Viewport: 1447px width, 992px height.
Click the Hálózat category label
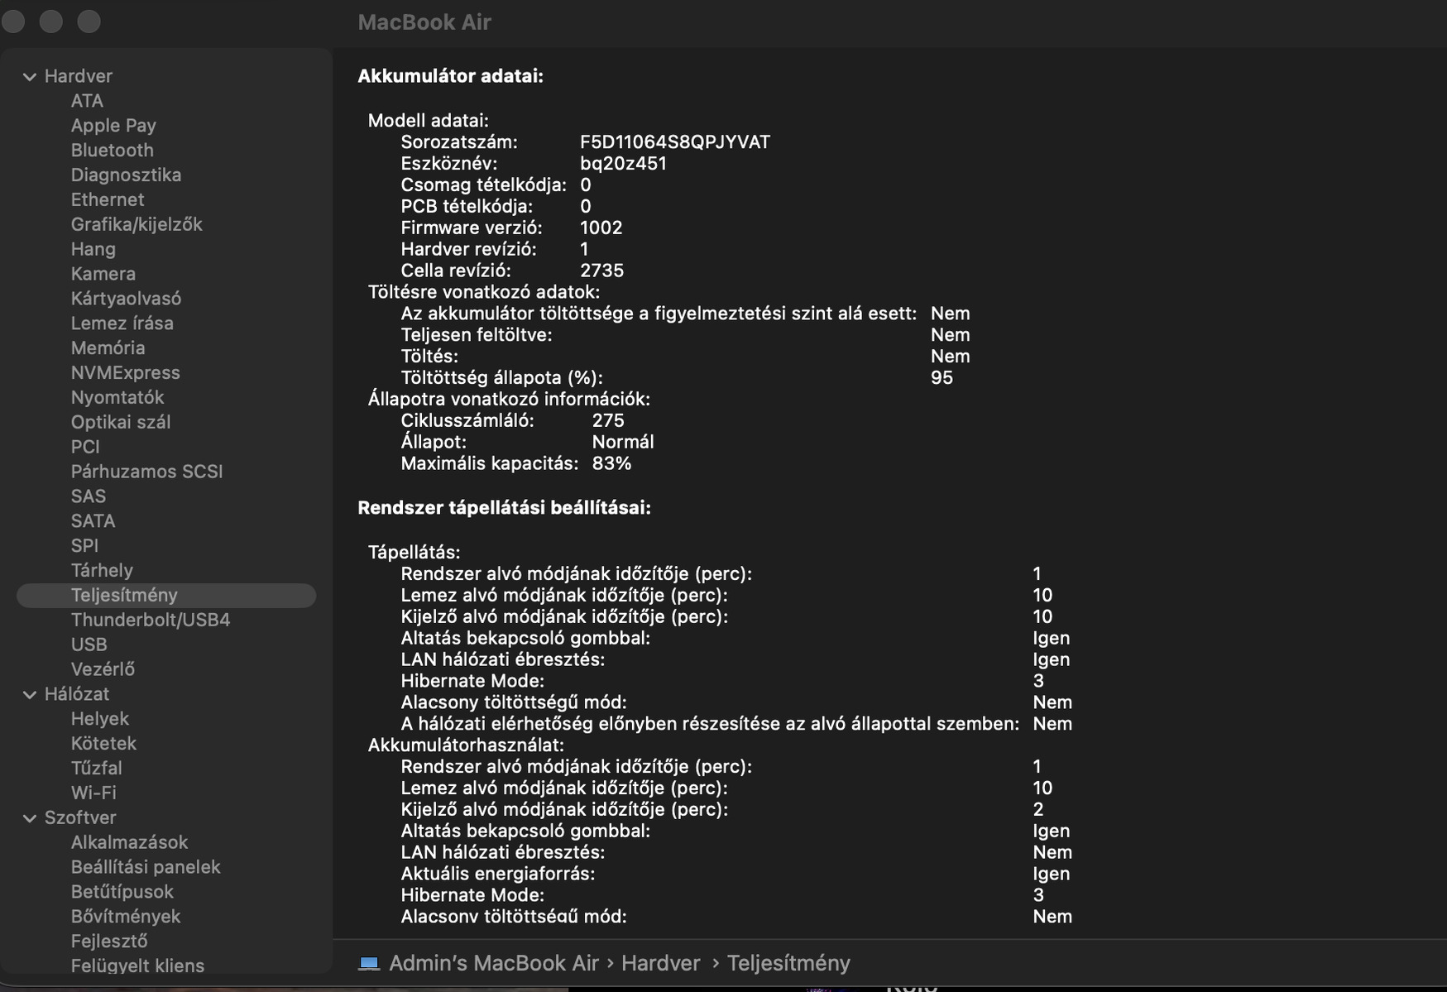(77, 694)
